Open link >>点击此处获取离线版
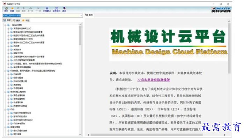244x138 pixels. (x=154, y=80)
